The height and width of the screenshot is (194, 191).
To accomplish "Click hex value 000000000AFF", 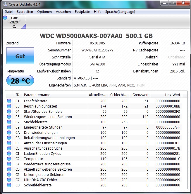I will click(x=168, y=127).
